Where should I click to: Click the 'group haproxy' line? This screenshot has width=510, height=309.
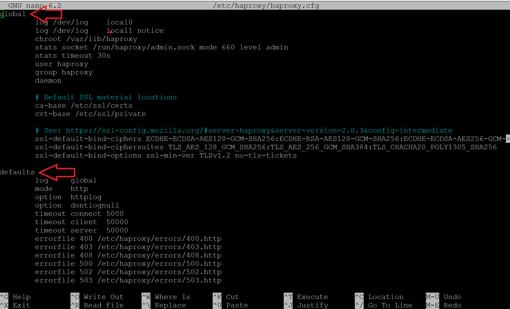coord(64,72)
